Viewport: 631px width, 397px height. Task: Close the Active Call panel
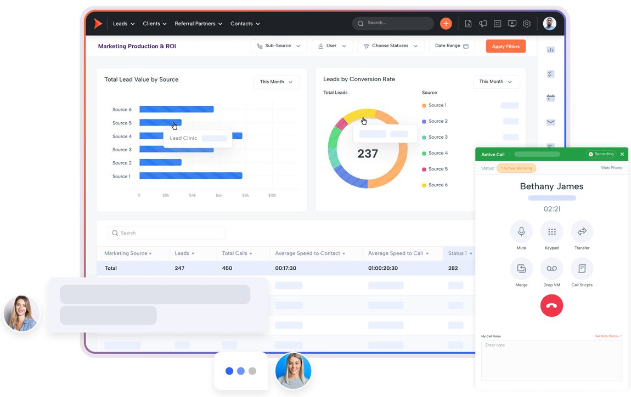click(x=622, y=154)
